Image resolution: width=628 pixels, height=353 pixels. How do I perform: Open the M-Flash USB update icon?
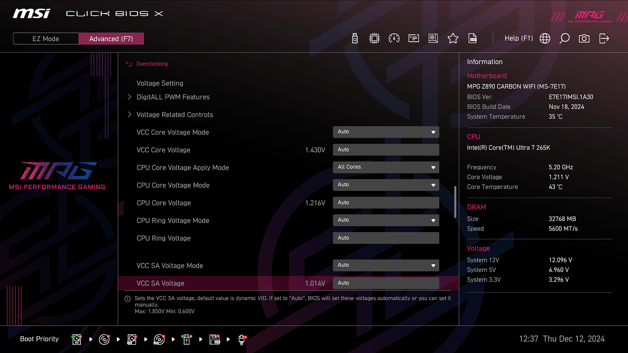355,38
